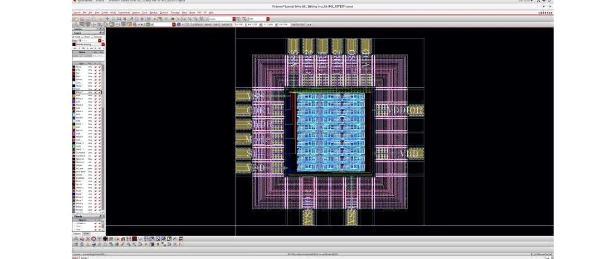Click the layer filter input field
The height and width of the screenshot is (259, 614).
90,40
